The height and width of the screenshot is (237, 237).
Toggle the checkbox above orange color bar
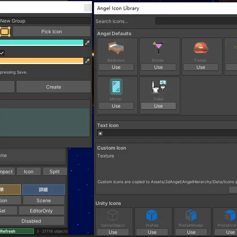[2, 53]
